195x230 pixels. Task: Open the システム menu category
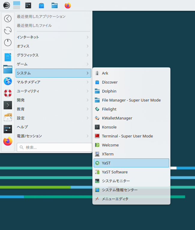[x=53, y=73]
